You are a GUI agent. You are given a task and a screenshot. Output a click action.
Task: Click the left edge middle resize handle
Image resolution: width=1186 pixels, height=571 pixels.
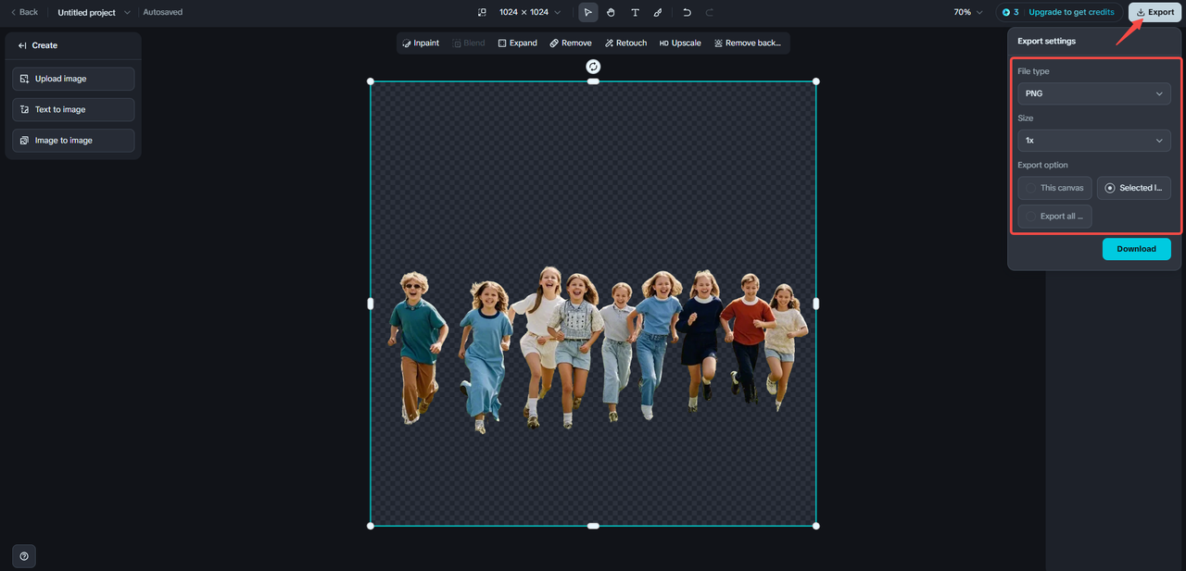click(371, 304)
